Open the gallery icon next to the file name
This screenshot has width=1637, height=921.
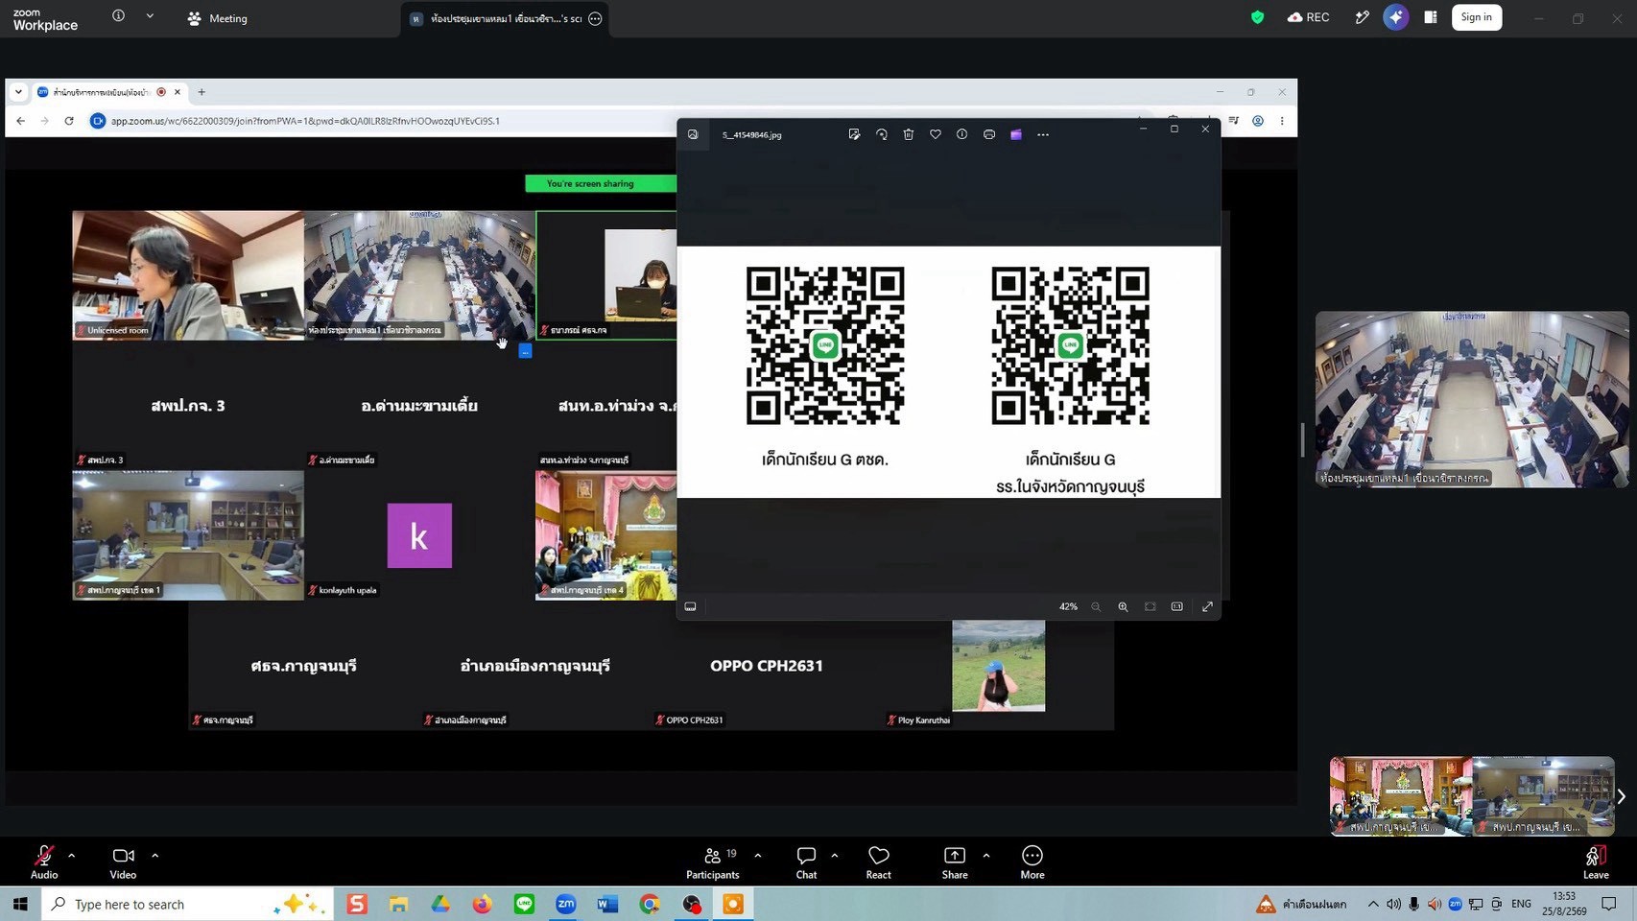click(693, 134)
